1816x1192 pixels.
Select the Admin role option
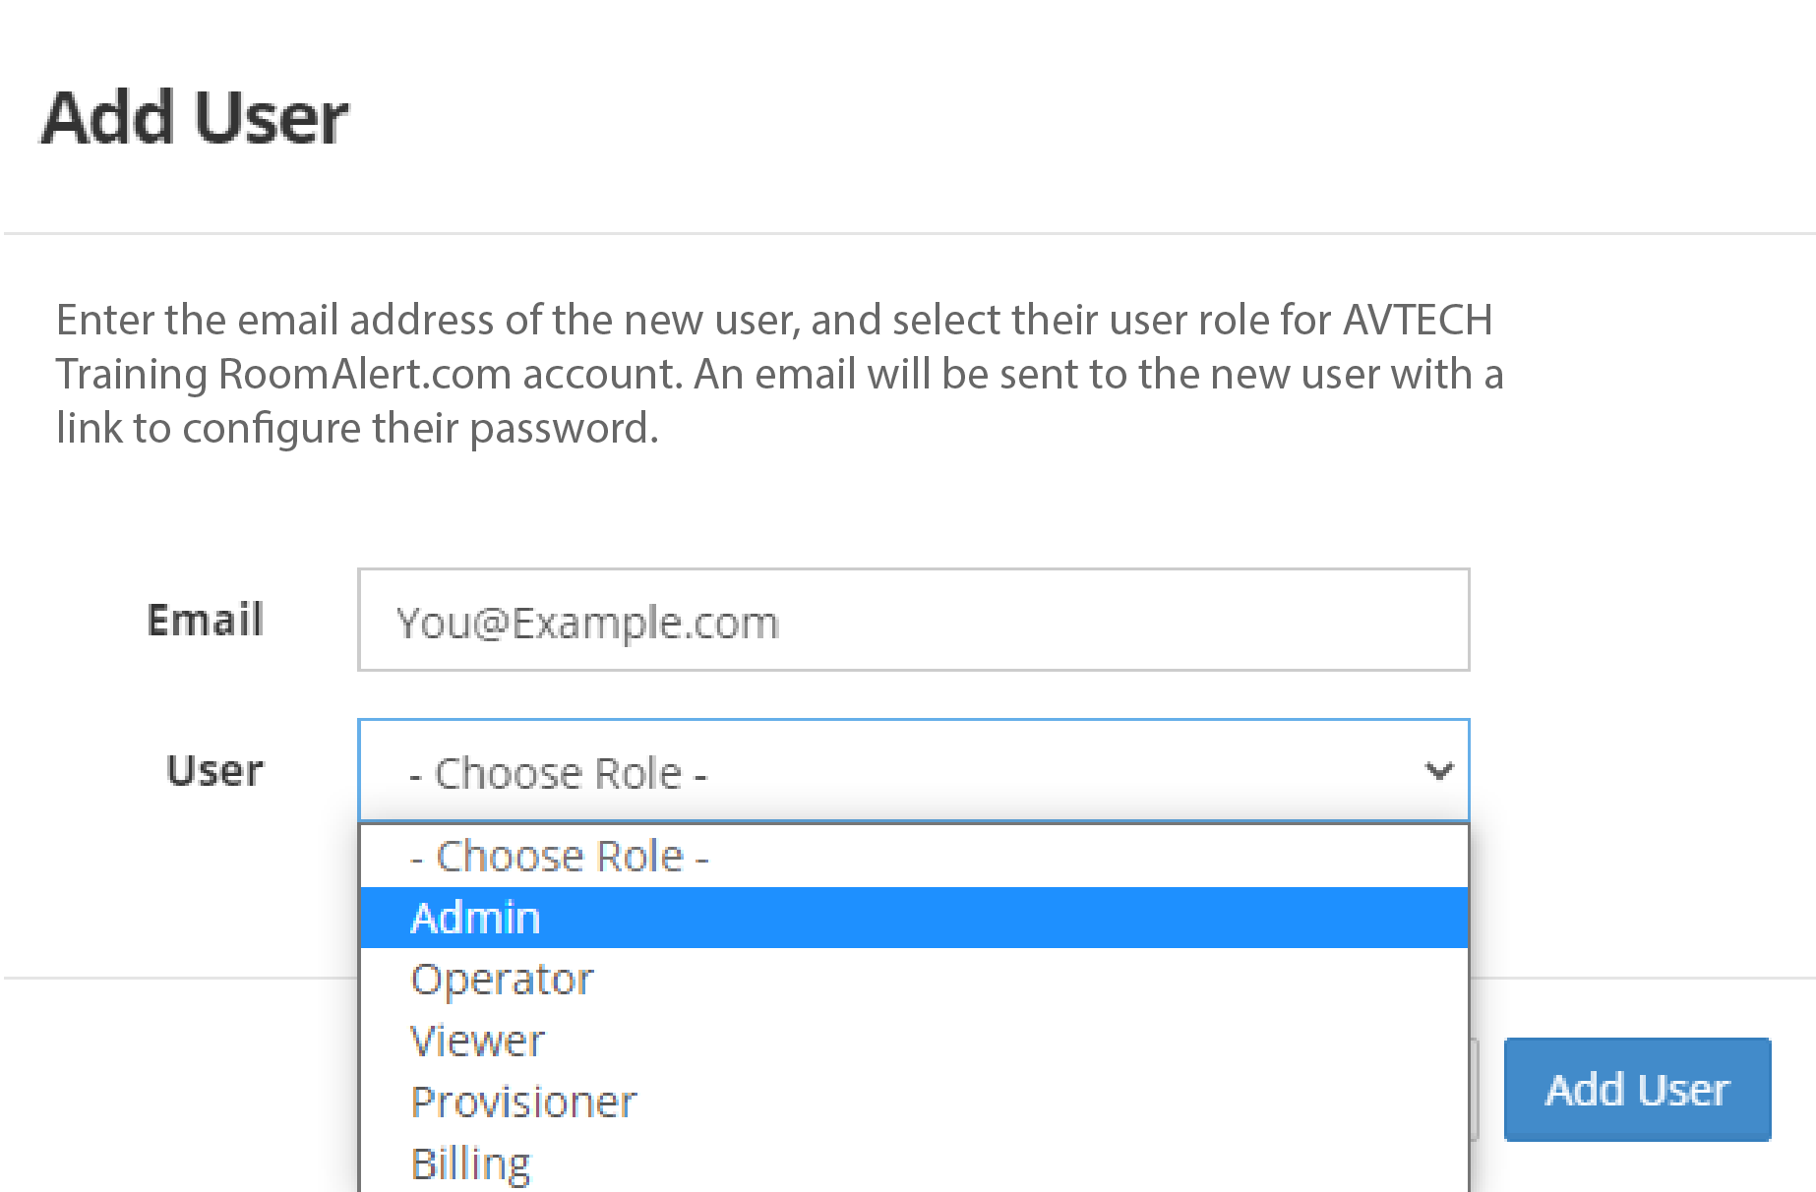(x=475, y=918)
